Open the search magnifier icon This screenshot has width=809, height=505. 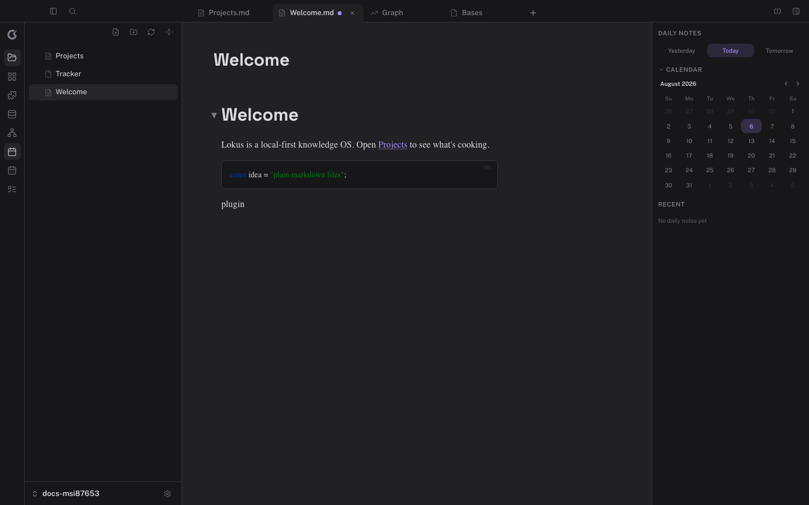(72, 11)
